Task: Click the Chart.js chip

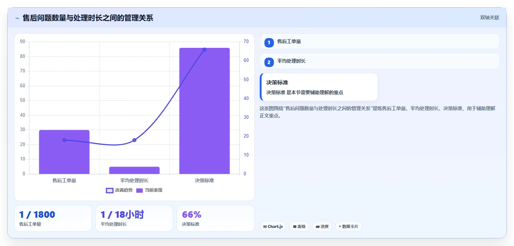Action: coord(273,226)
